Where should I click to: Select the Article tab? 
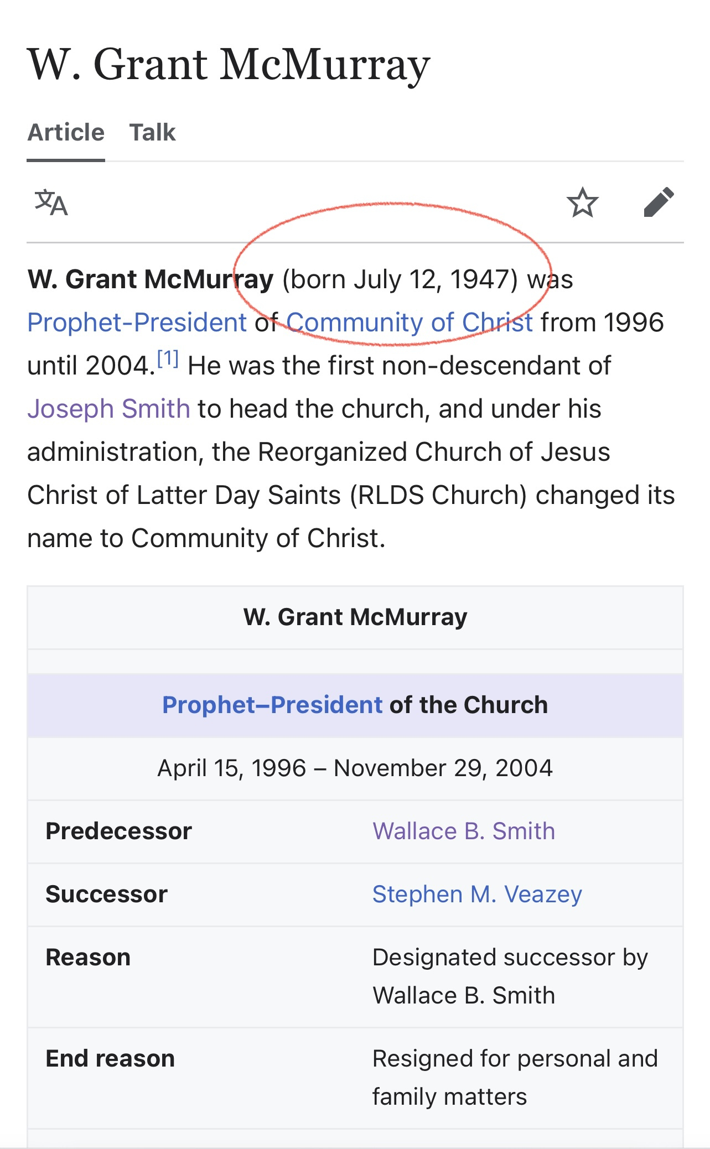[66, 133]
